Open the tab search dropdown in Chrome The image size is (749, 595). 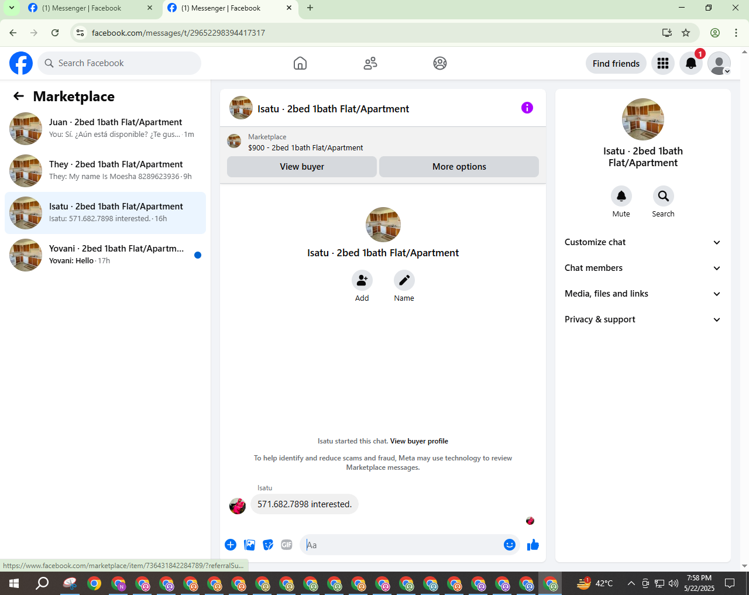[x=11, y=8]
